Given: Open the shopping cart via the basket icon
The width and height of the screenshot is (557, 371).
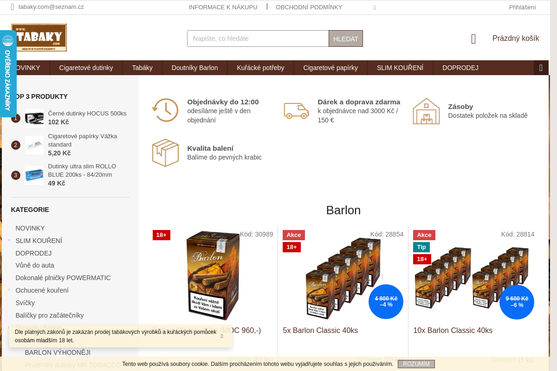Looking at the screenshot, I should [473, 39].
